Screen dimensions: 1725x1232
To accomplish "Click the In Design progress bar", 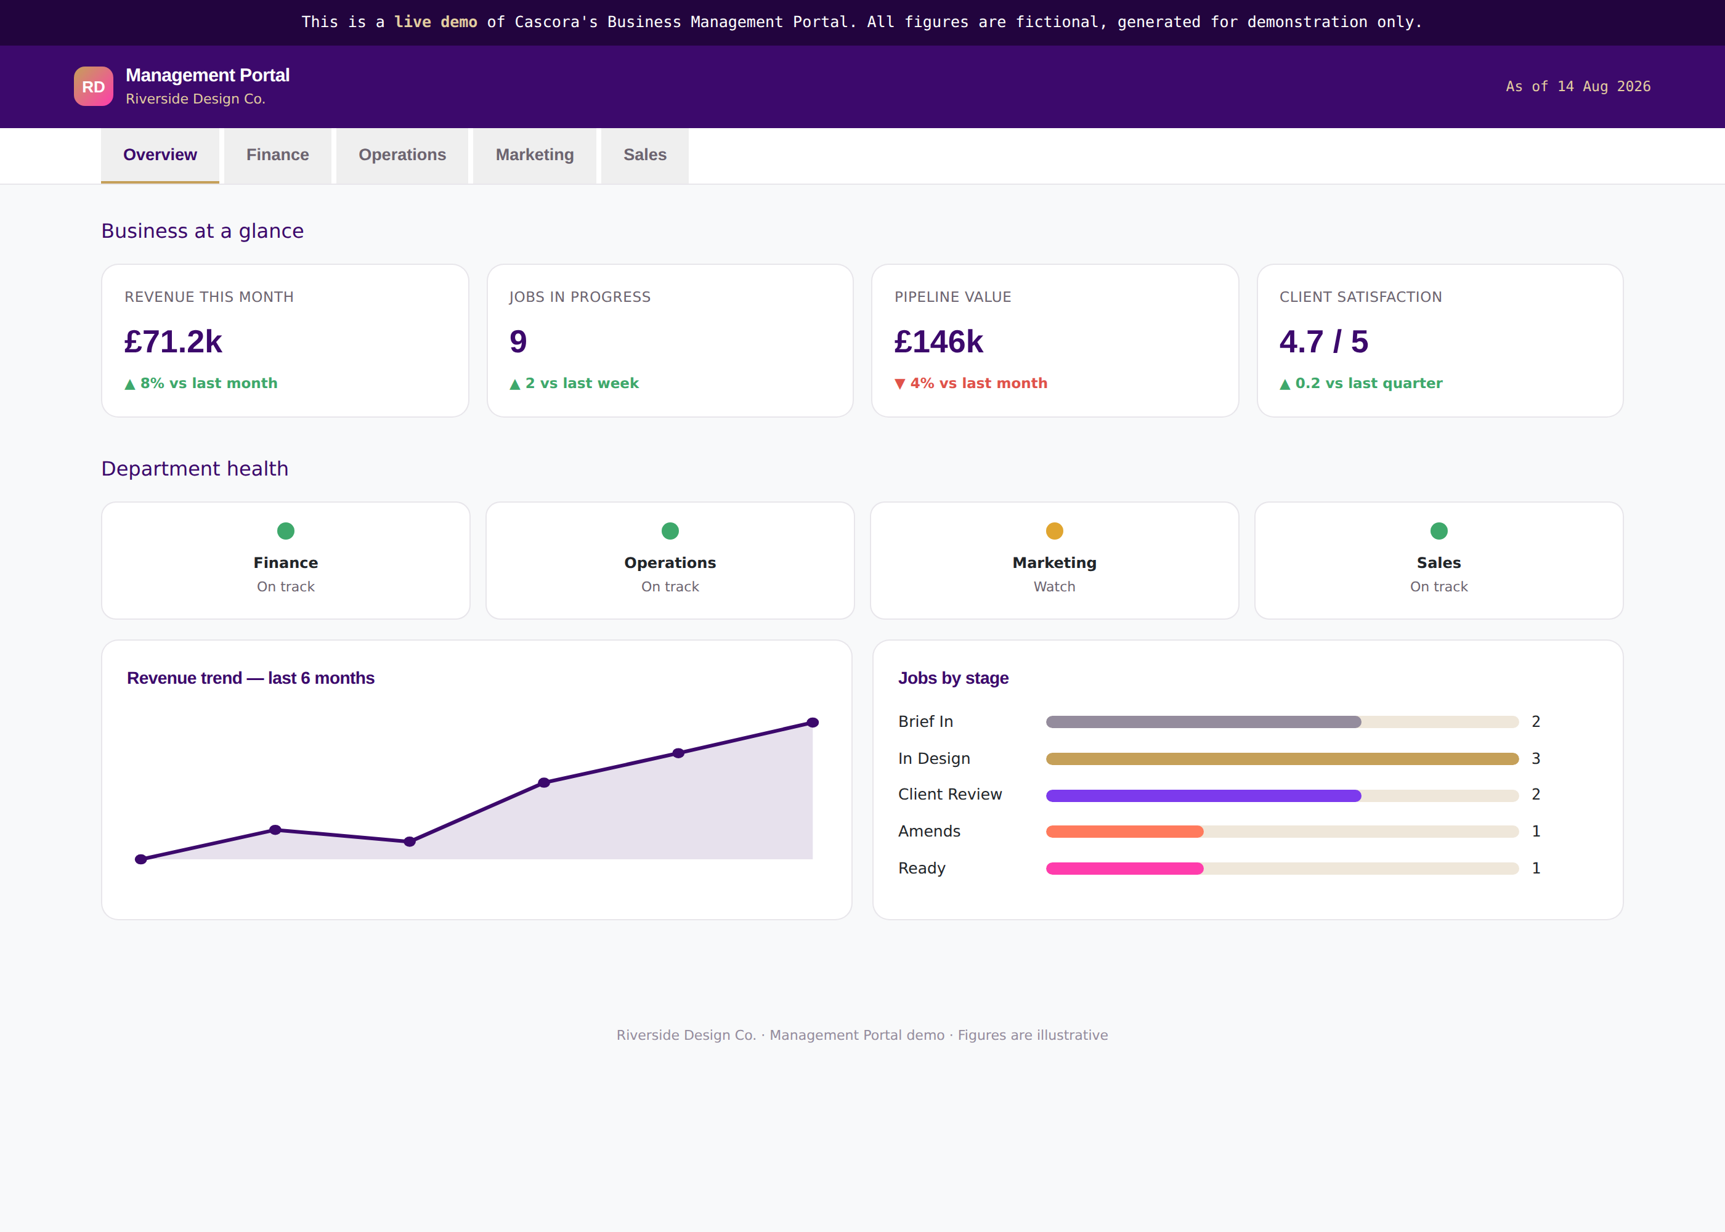I will pos(1282,759).
